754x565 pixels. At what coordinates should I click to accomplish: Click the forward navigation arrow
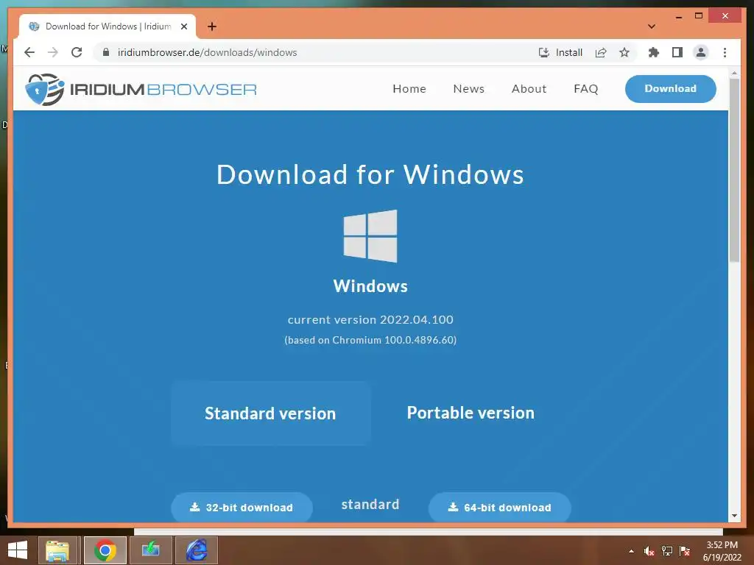[53, 52]
